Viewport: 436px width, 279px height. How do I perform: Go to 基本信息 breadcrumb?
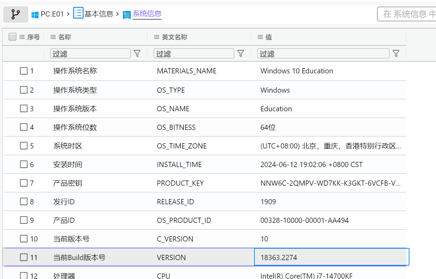point(99,14)
